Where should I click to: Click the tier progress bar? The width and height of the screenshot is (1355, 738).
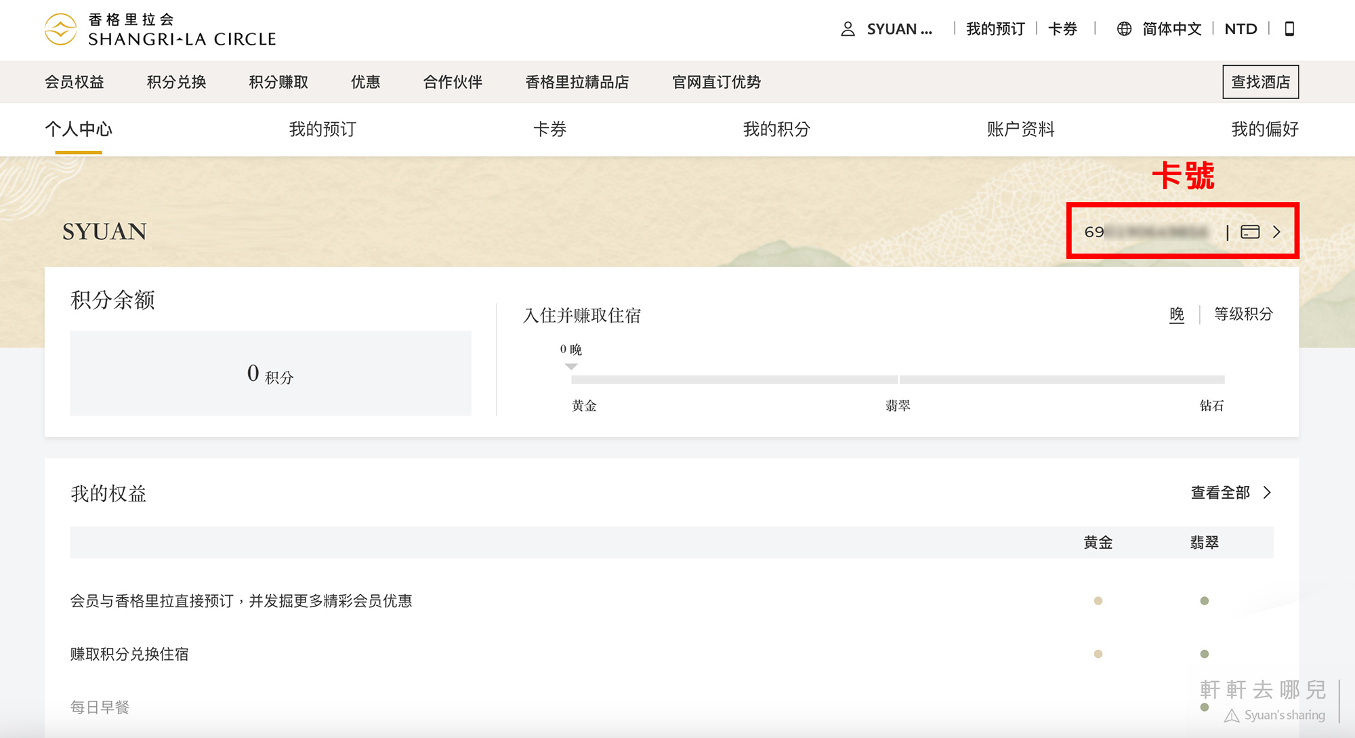pos(898,380)
